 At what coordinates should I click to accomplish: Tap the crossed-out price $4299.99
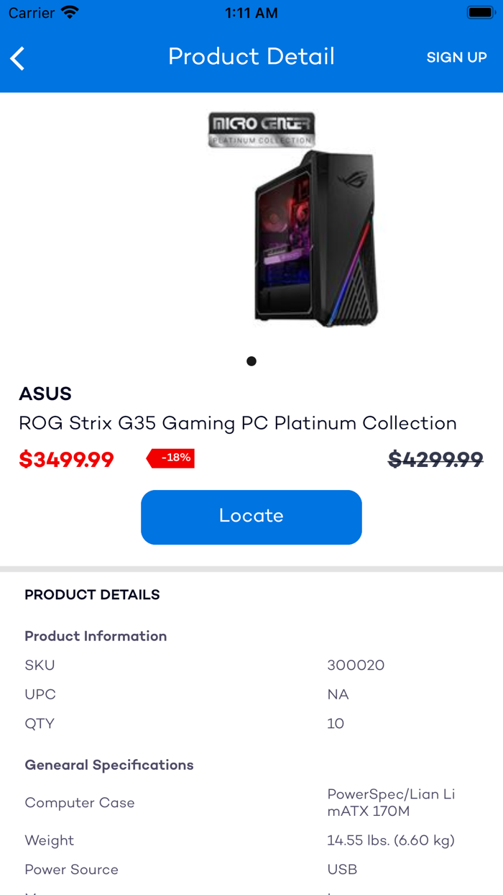point(435,460)
